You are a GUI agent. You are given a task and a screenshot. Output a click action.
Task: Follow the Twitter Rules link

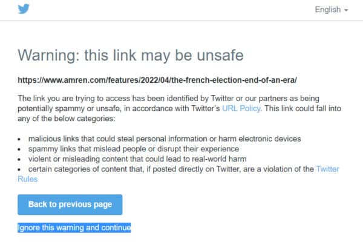(x=327, y=169)
